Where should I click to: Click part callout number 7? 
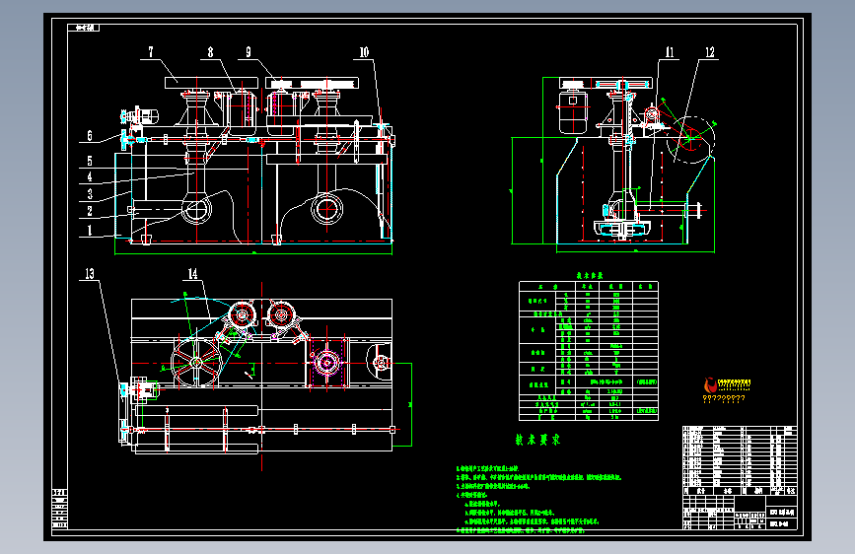(151, 52)
